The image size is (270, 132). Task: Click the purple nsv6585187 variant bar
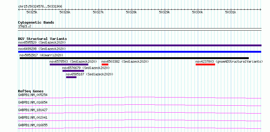tap(71, 77)
